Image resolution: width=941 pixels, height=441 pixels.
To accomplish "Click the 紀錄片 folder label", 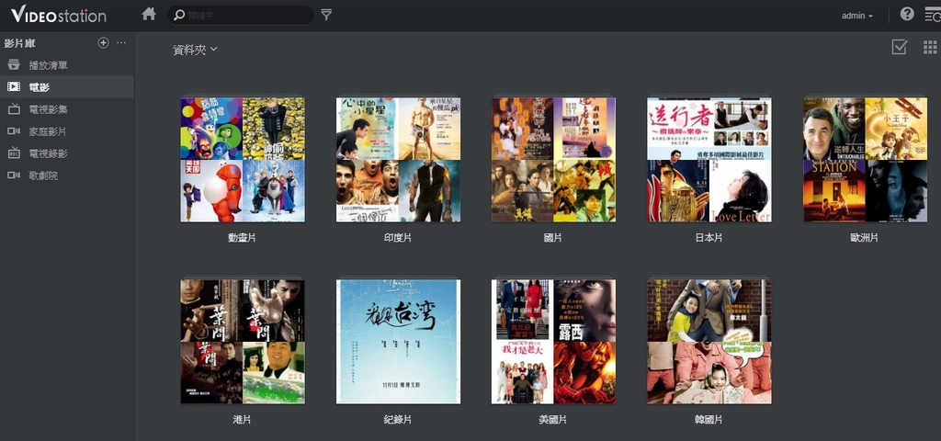I will [398, 419].
